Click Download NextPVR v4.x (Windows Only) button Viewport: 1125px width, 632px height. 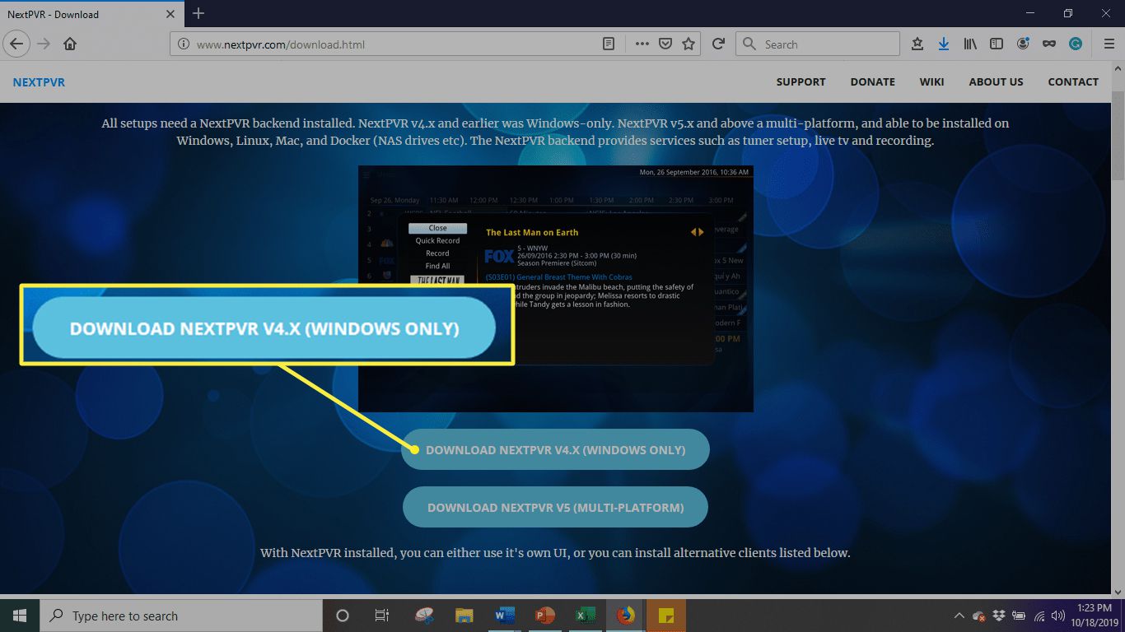click(x=555, y=450)
